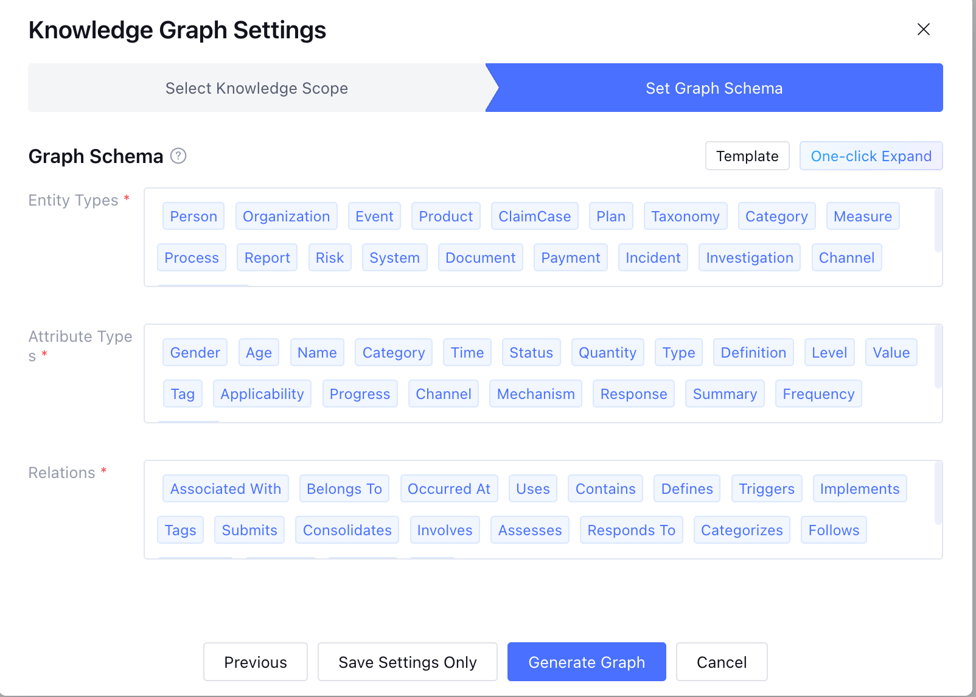Select the ClaimCase entity type tag
Screen dimensions: 976x697
pyautogui.click(x=534, y=217)
